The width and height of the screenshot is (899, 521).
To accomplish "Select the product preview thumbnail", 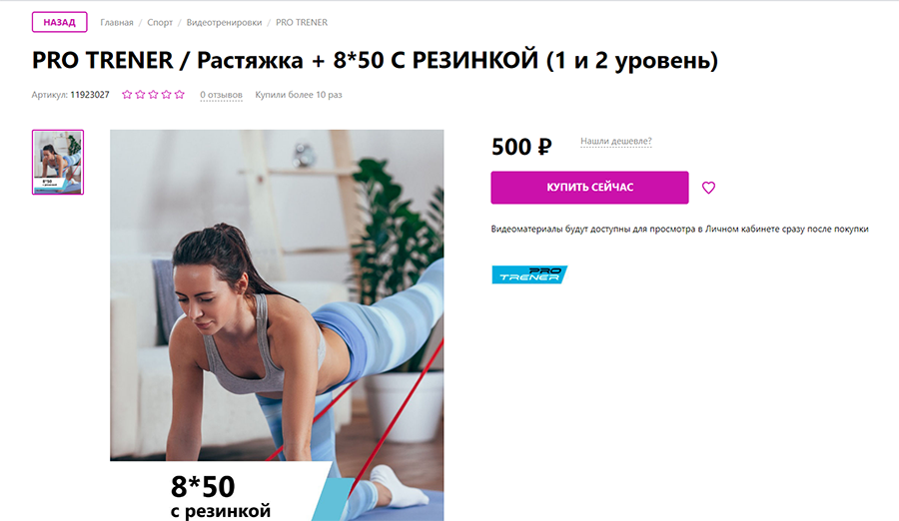I will 58,163.
